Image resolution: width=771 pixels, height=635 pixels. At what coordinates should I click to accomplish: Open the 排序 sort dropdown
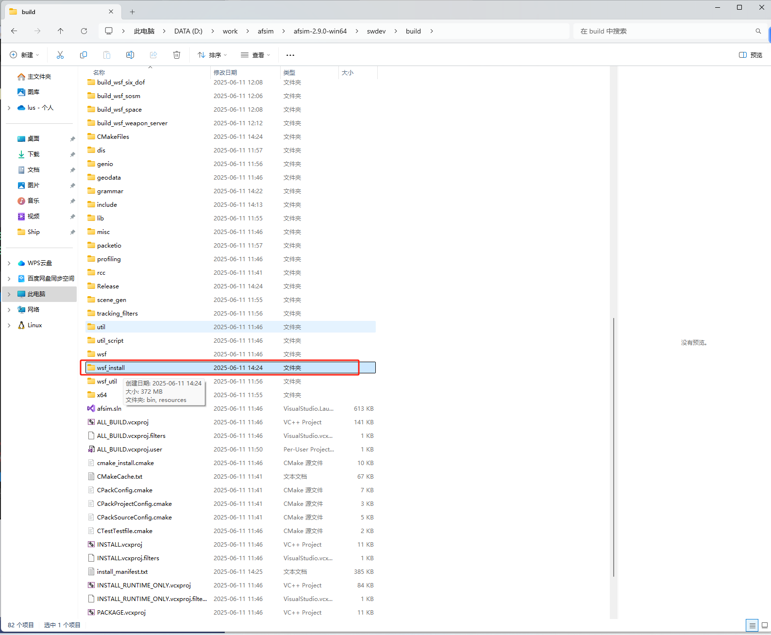tap(213, 55)
